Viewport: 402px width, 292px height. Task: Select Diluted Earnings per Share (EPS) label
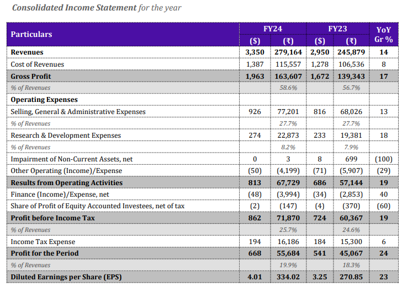(65, 277)
